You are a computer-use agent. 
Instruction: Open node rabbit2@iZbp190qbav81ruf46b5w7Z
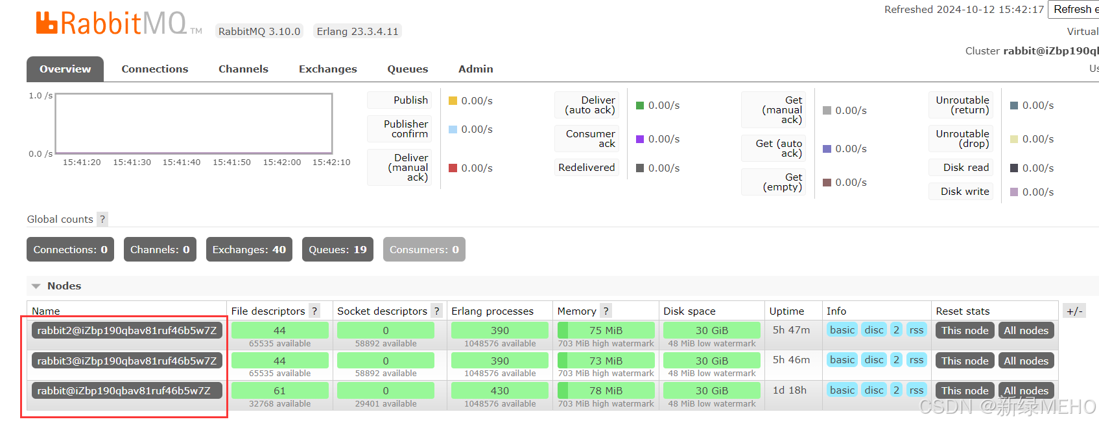[127, 331]
